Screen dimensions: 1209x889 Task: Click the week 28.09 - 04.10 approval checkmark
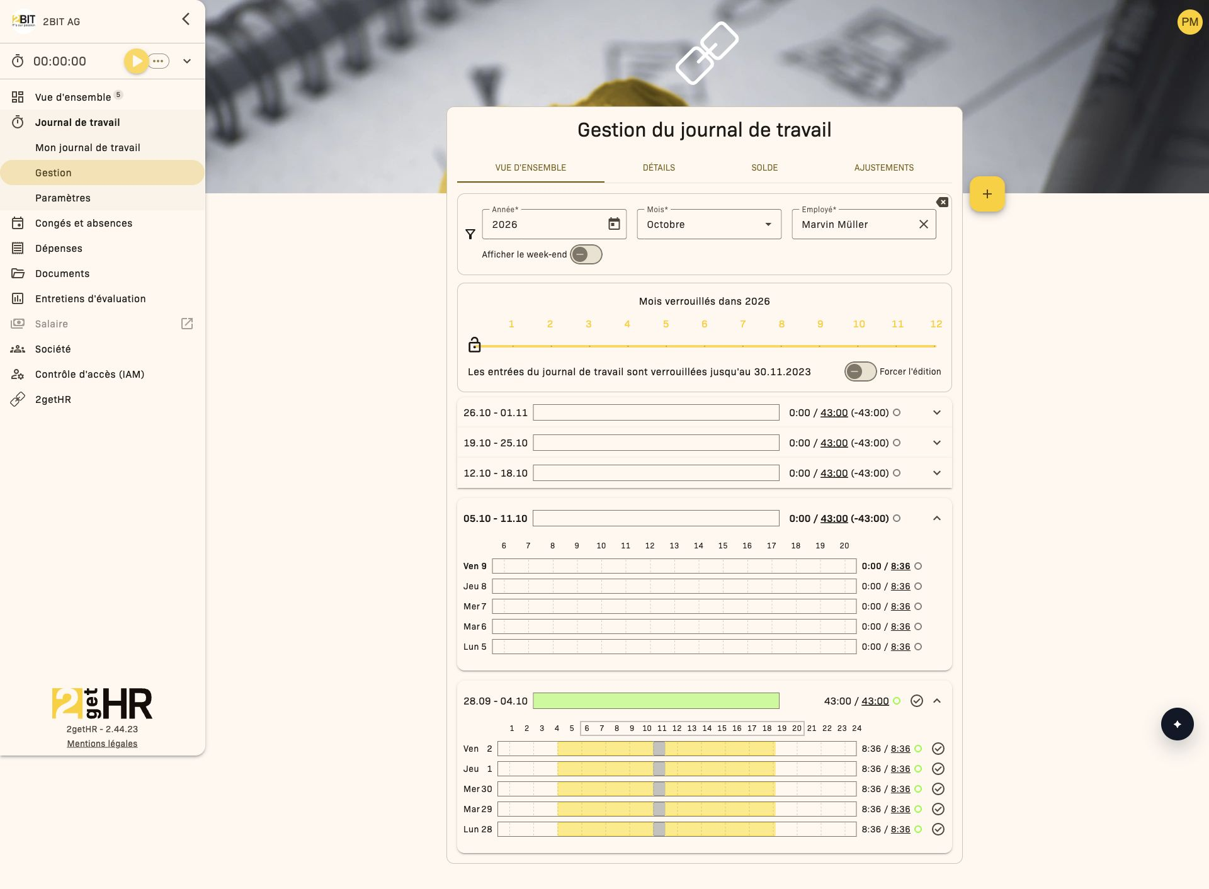[x=917, y=701]
